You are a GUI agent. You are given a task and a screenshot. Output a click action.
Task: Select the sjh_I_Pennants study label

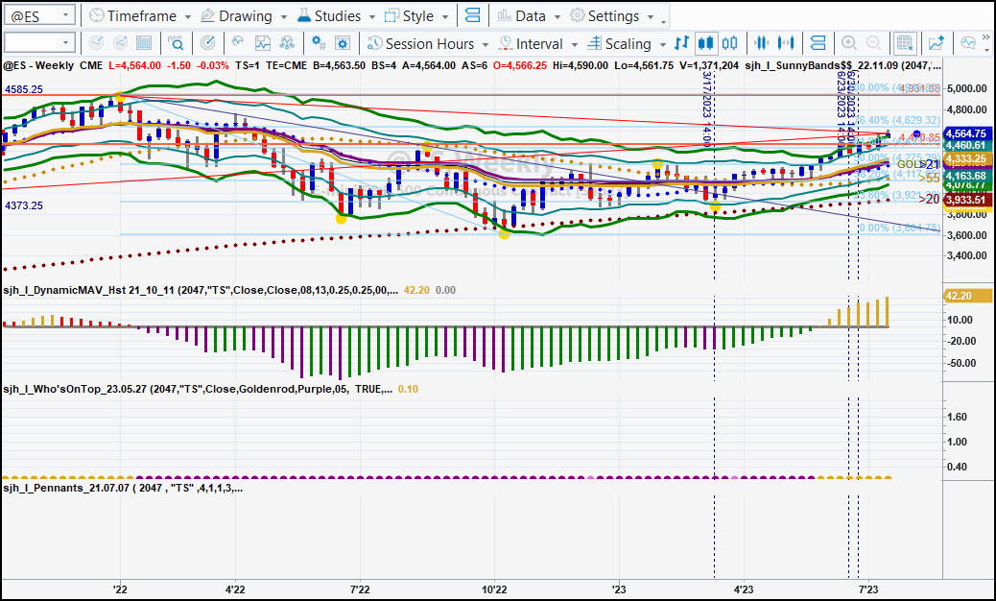click(x=123, y=488)
